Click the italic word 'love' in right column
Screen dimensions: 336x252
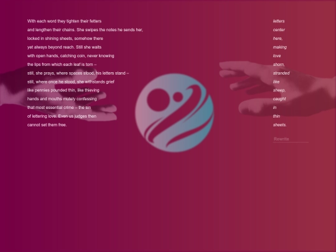point(277,56)
